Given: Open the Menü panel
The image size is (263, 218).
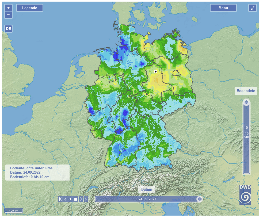Looking at the screenshot, I should pyautogui.click(x=223, y=8).
